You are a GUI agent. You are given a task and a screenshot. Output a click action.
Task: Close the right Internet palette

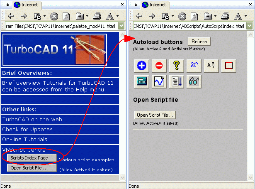coord(250,5)
